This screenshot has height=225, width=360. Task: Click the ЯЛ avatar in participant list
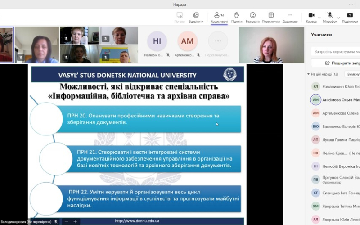pyautogui.click(x=316, y=220)
